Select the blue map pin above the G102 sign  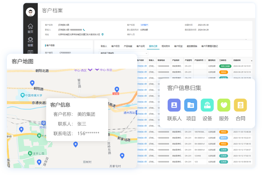click(x=117, y=89)
